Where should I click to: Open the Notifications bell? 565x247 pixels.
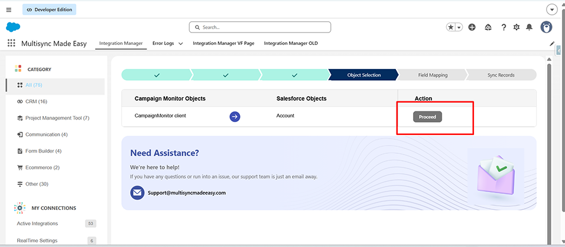click(x=529, y=27)
